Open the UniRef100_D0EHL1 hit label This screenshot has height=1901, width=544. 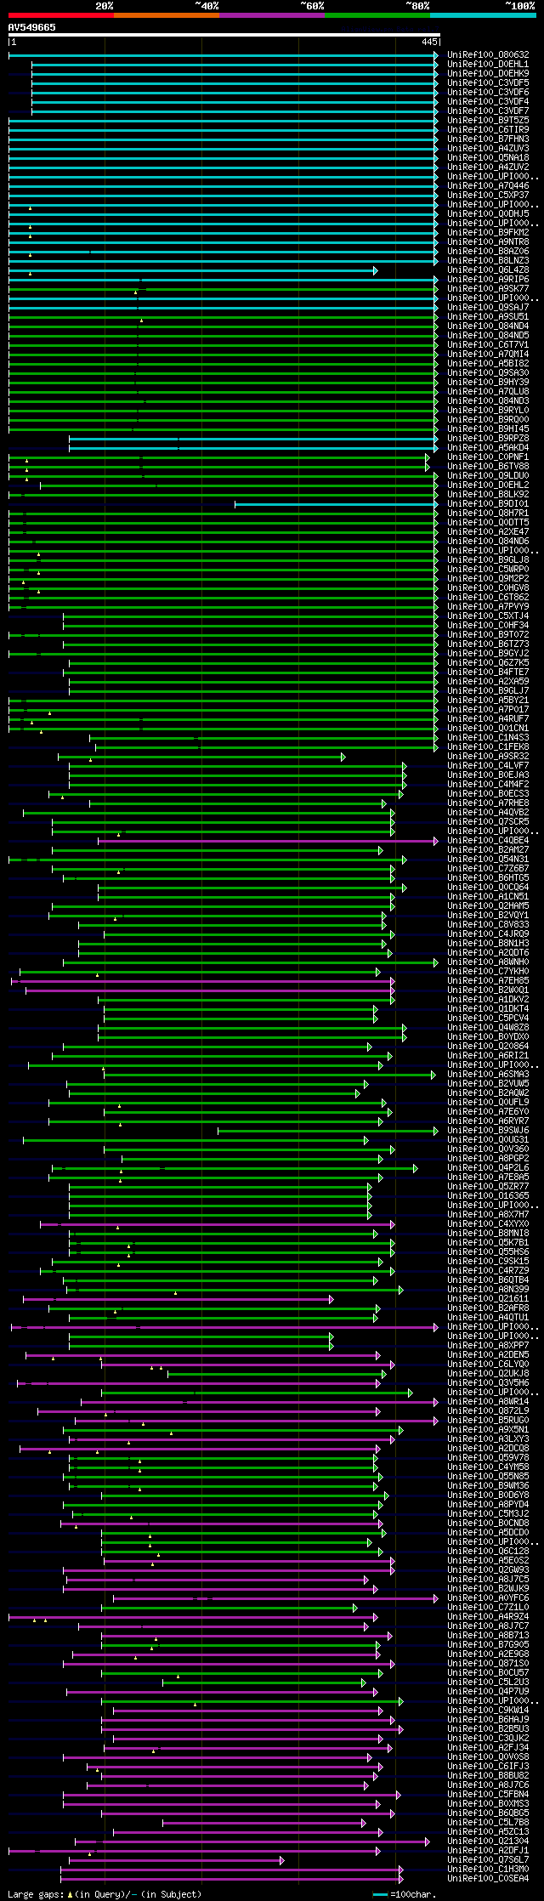(x=488, y=64)
